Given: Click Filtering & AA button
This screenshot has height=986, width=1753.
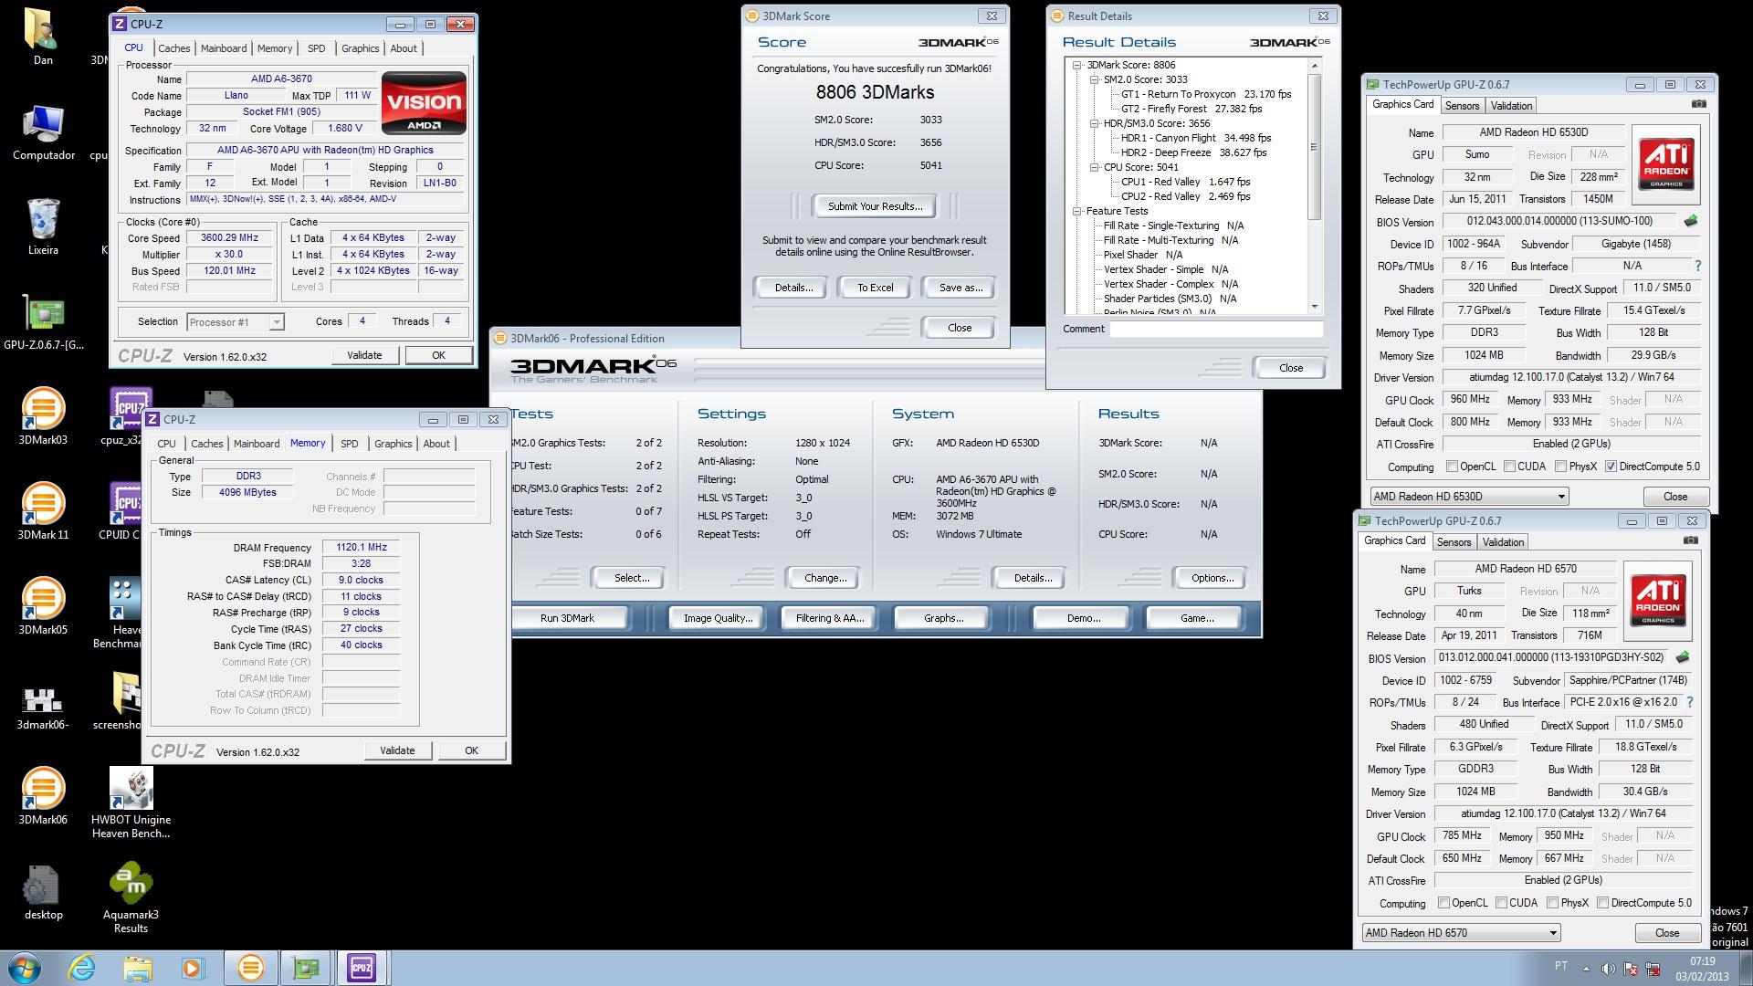Looking at the screenshot, I should (x=829, y=618).
